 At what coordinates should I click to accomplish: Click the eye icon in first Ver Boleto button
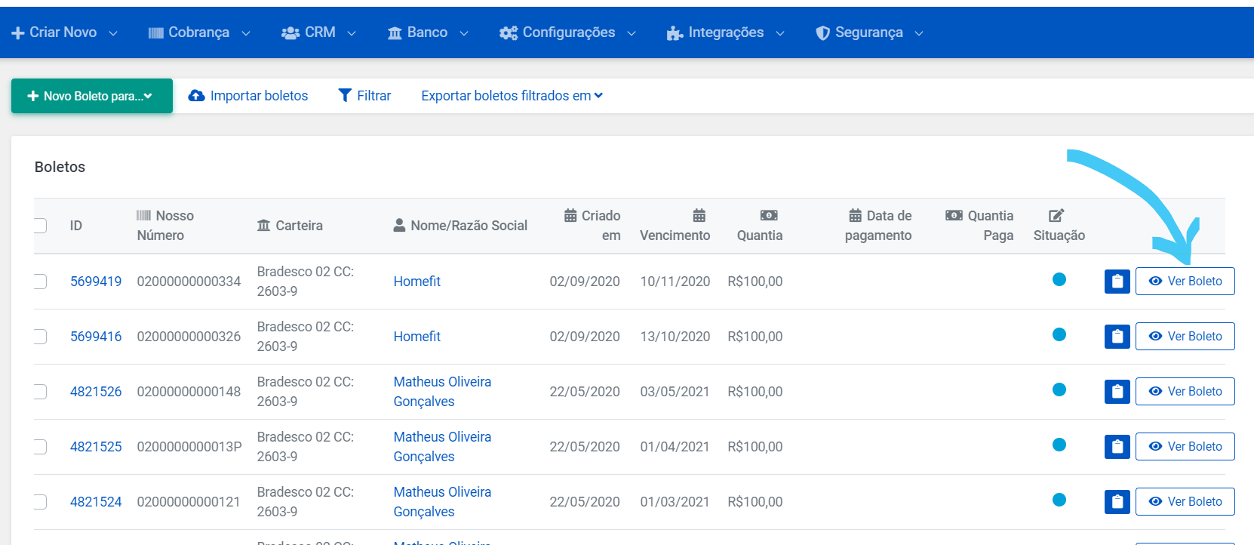[1155, 281]
